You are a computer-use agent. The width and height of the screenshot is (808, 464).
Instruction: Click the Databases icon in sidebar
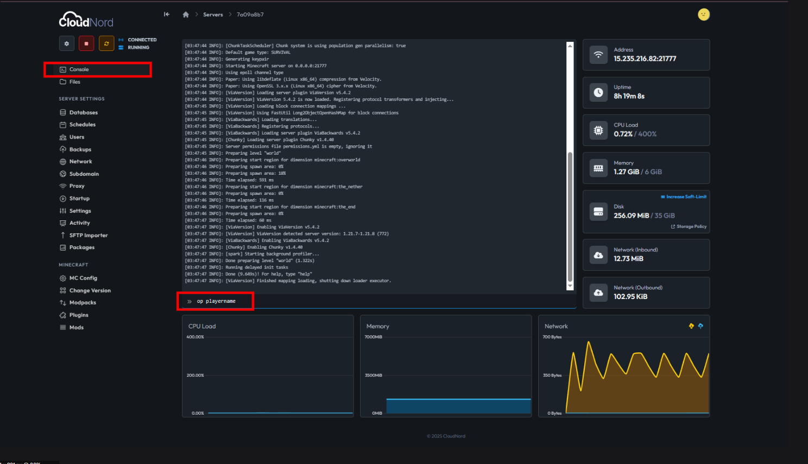pos(63,113)
